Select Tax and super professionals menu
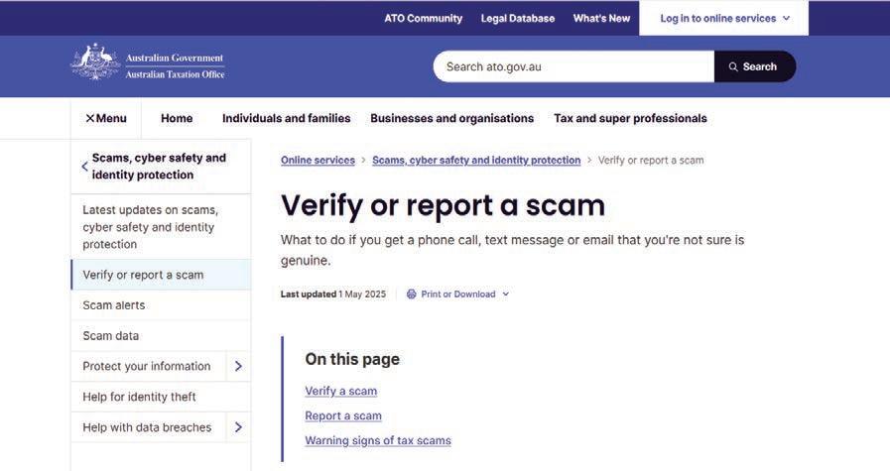This screenshot has width=890, height=471. point(631,118)
